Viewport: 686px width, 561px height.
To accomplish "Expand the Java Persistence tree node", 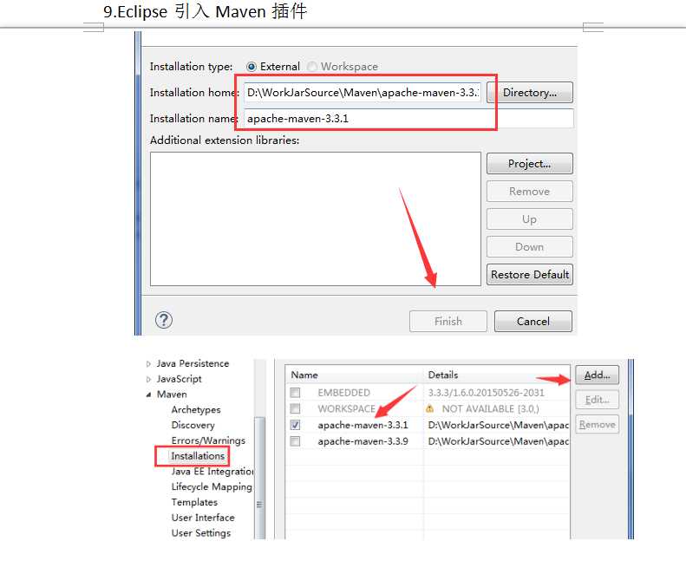I will (x=149, y=364).
